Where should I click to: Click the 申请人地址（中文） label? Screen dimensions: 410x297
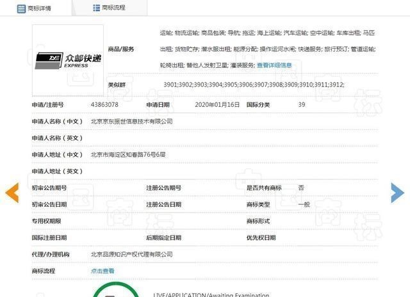pos(57,155)
